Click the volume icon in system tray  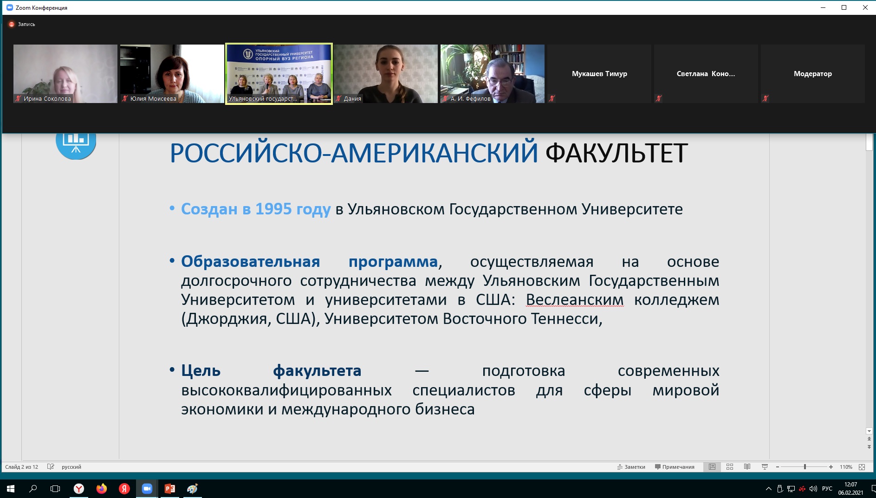813,489
